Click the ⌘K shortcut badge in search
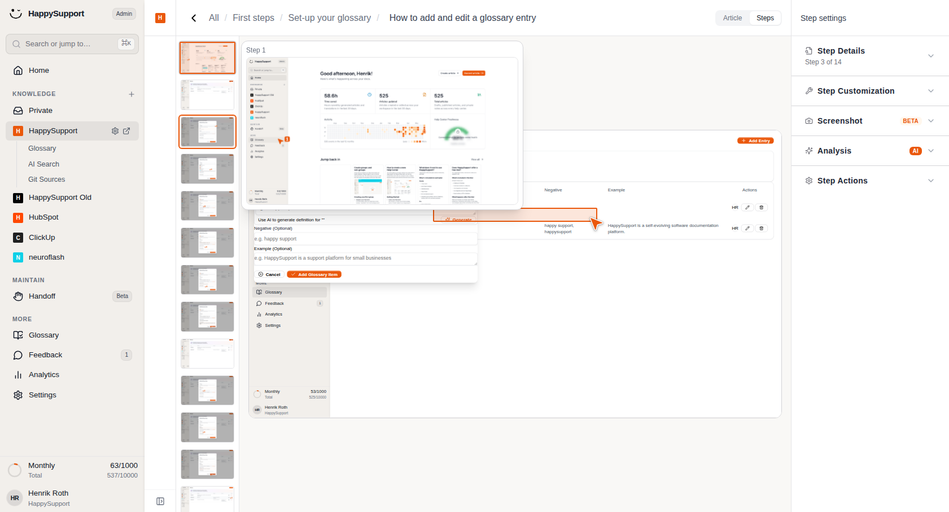 [x=126, y=43]
